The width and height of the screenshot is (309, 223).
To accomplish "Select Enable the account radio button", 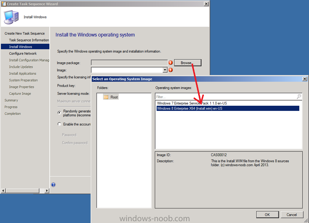I will (59, 124).
